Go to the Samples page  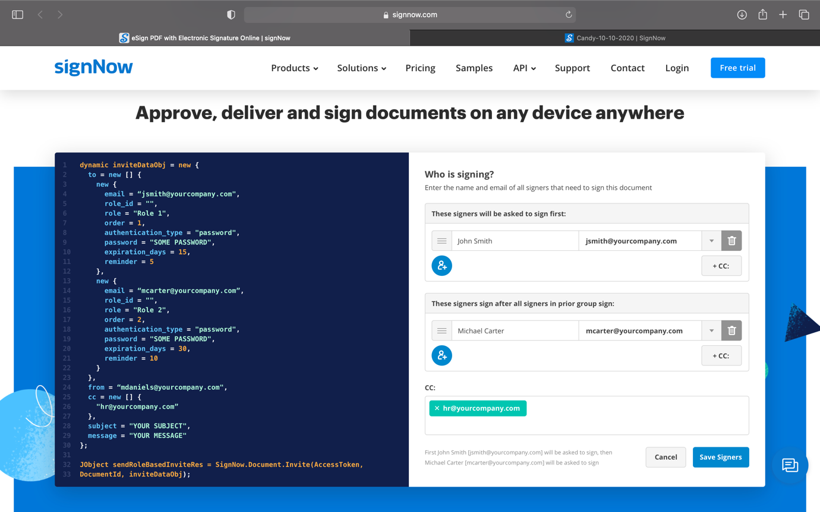click(x=474, y=68)
